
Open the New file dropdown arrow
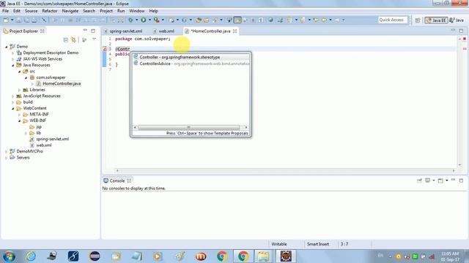[x=12, y=20]
